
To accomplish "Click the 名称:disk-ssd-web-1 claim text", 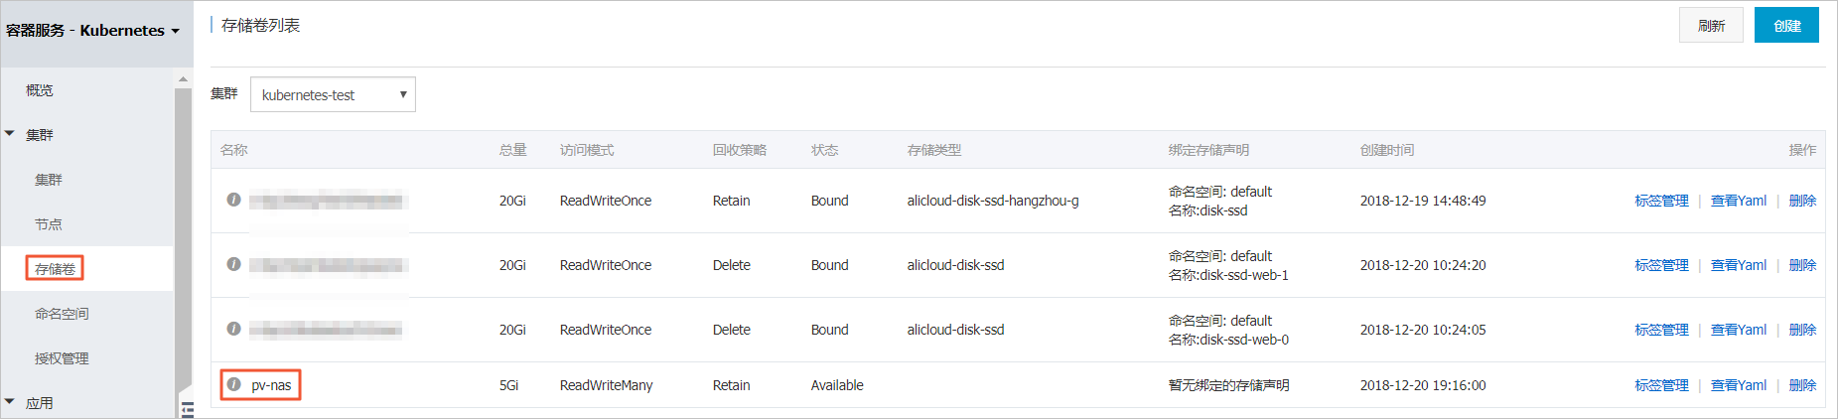I will 1228,275.
